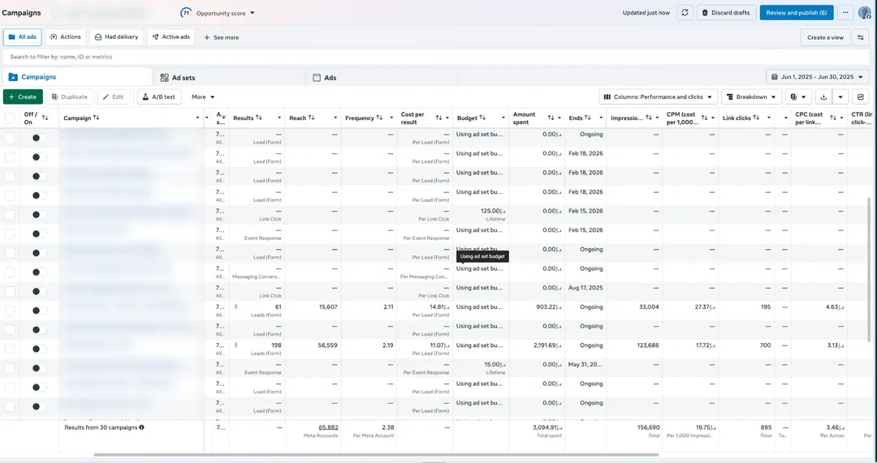Toggle the Messaging Conversations campaign switch
The image size is (877, 463).
tap(39, 272)
